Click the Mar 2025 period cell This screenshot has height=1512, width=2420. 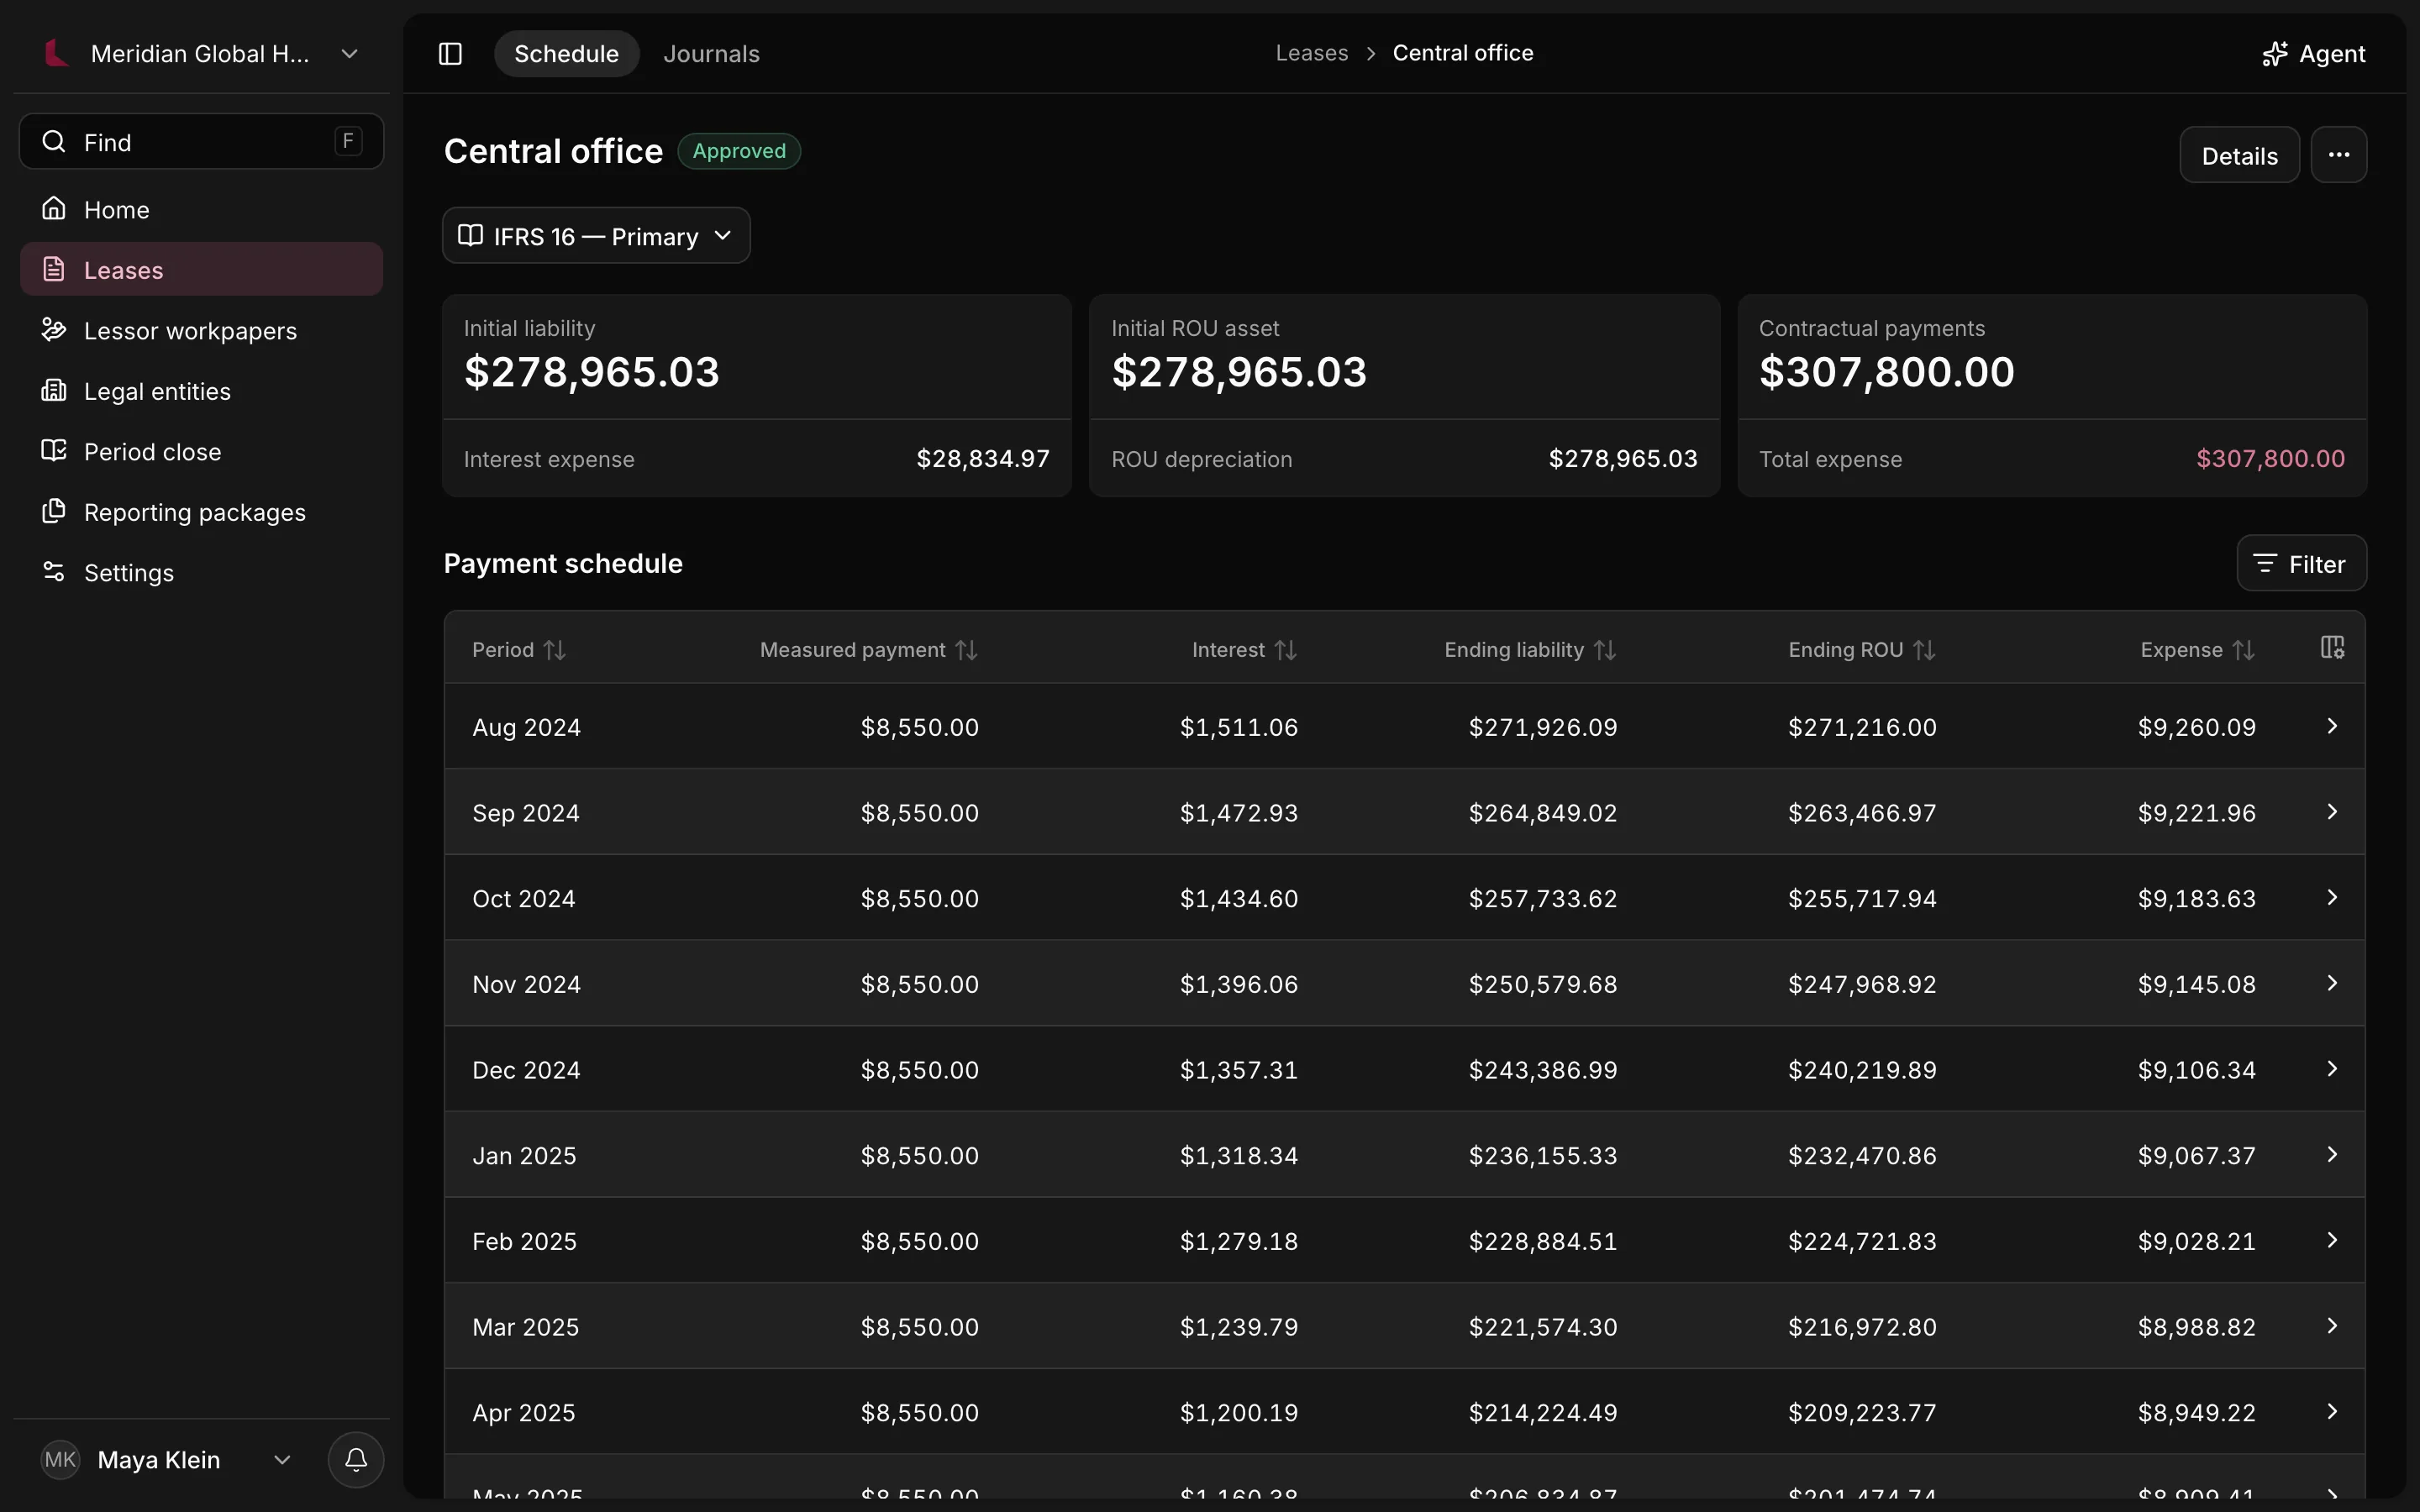525,1326
